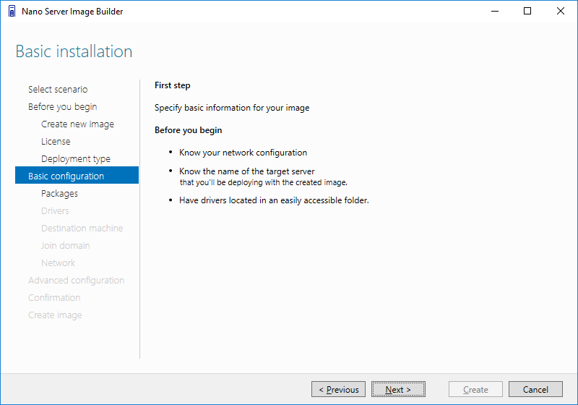Click 'Specify basic information for your image' text
This screenshot has width=578, height=405.
coord(232,108)
